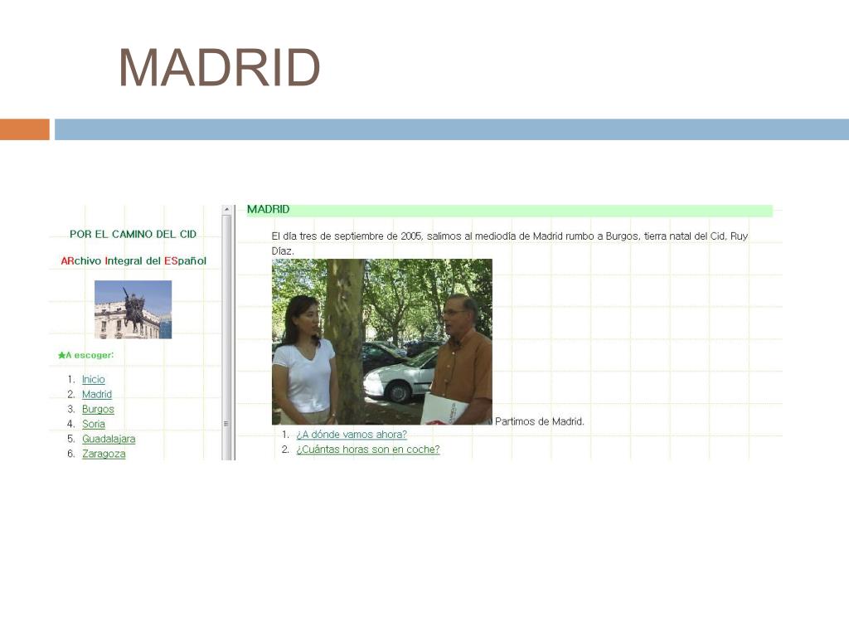The height and width of the screenshot is (637, 849).
Task: Click the photo of two people talking
Action: point(382,342)
